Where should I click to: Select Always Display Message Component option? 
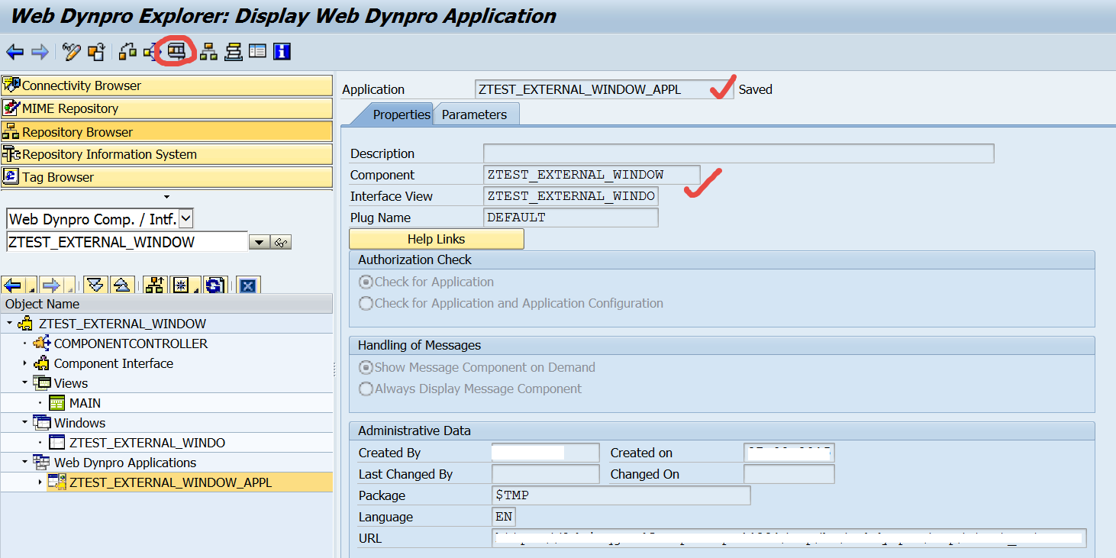pyautogui.click(x=367, y=389)
